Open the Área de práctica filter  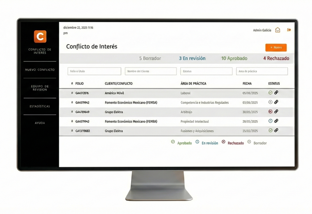tap(262, 71)
